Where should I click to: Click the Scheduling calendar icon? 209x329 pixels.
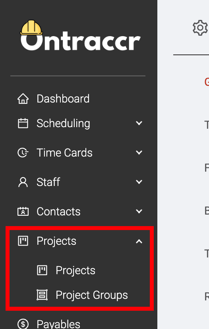click(x=23, y=123)
